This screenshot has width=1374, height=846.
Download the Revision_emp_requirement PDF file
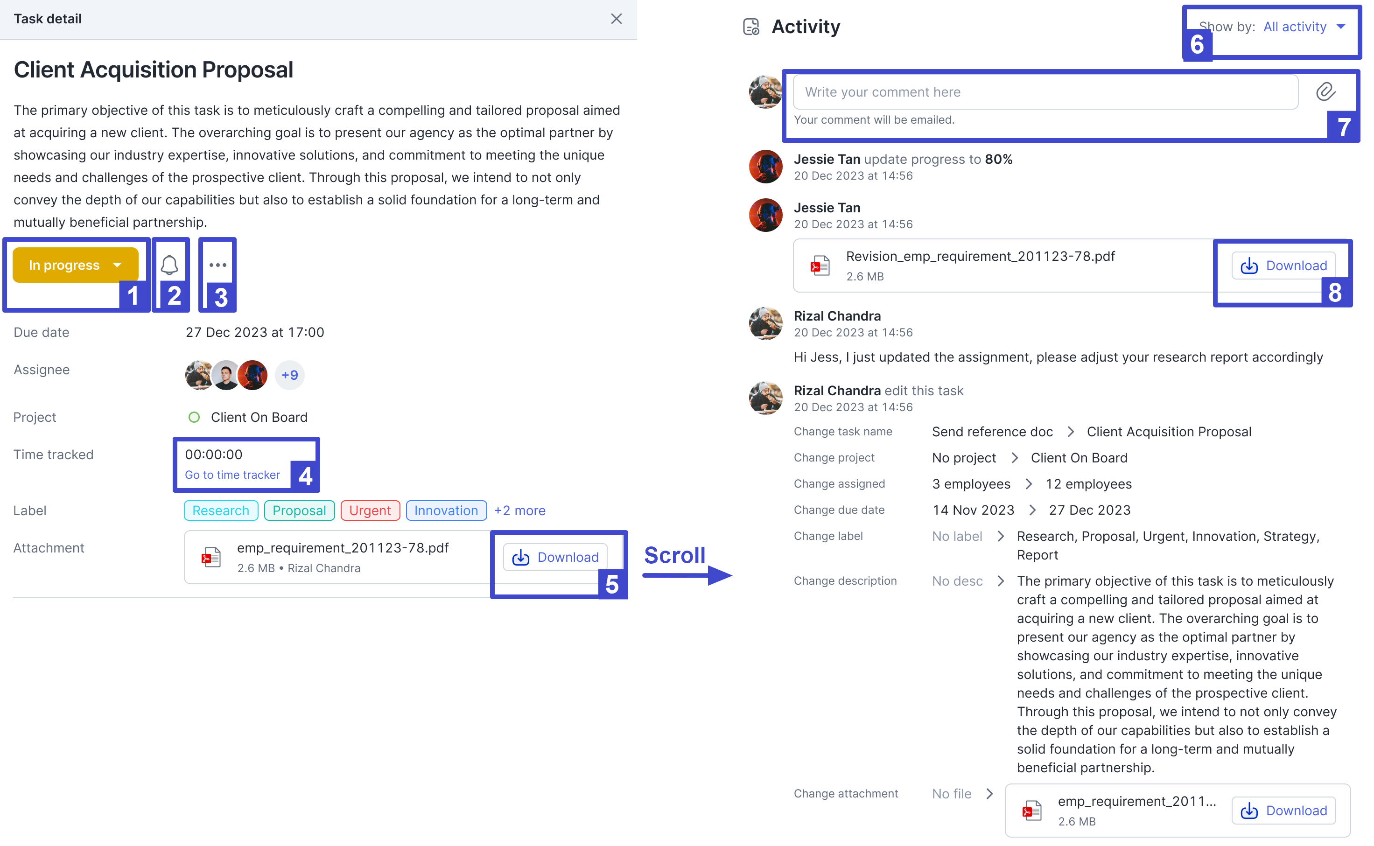(x=1283, y=266)
